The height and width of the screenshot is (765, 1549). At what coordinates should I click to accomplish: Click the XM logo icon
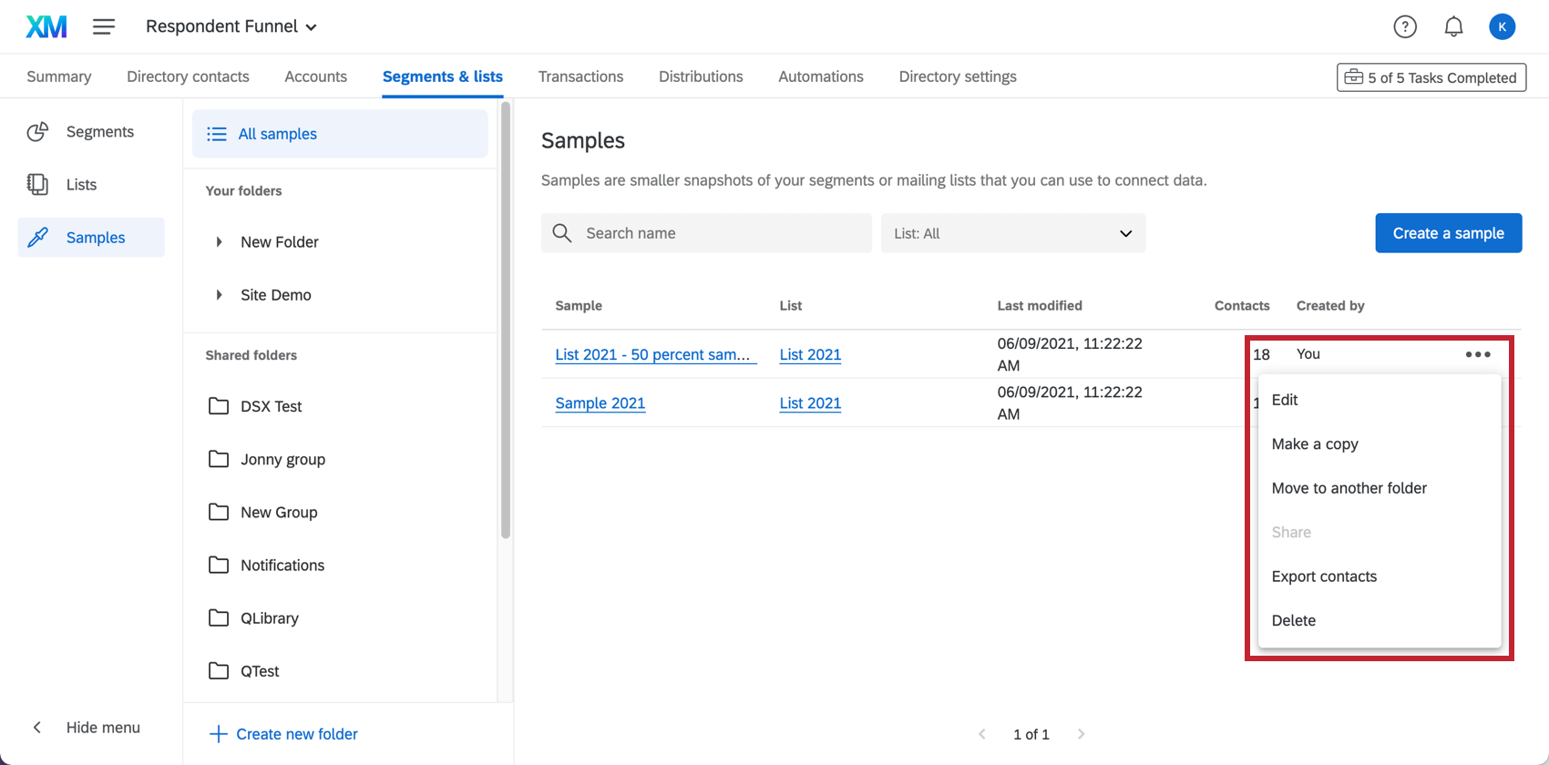pyautogui.click(x=46, y=26)
